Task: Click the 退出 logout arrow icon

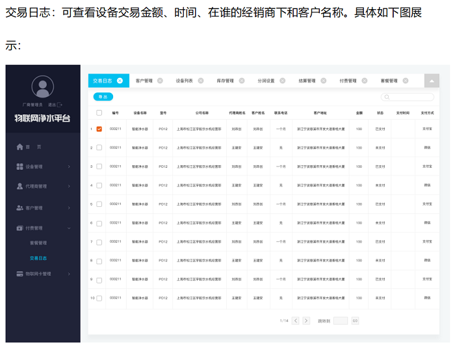Action: point(60,105)
